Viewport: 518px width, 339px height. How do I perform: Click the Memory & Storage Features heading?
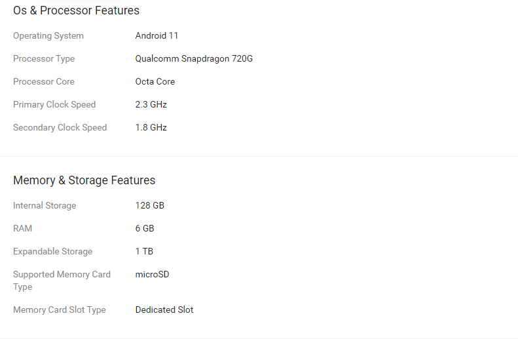tap(84, 180)
